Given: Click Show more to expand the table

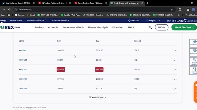Looking at the screenshot, I should pos(98,97).
